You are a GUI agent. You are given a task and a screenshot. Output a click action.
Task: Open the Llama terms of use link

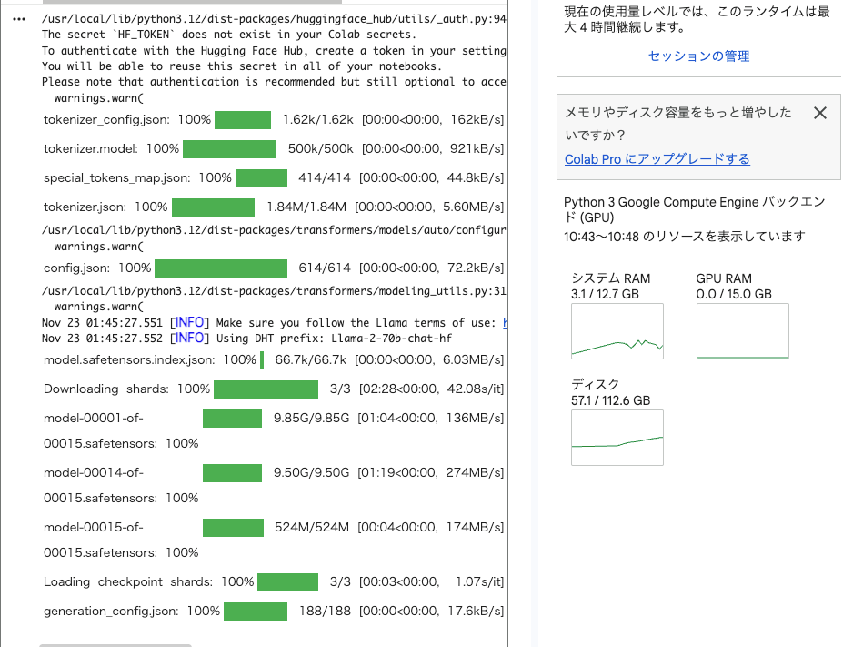(x=505, y=323)
